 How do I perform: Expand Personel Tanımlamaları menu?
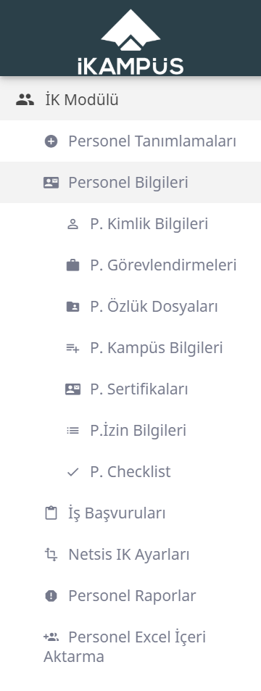[x=130, y=141]
